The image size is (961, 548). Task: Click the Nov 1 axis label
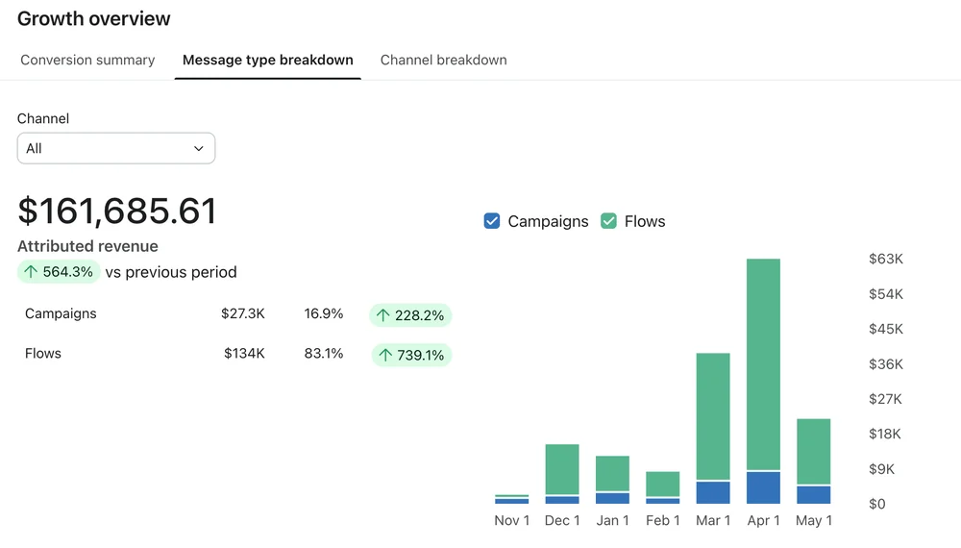click(x=512, y=520)
